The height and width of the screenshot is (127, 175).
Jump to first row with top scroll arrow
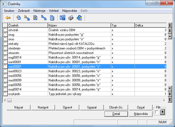170,25
